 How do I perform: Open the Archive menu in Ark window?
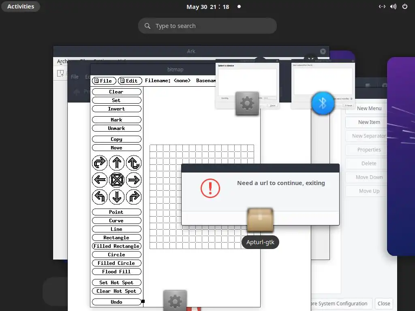(x=63, y=62)
